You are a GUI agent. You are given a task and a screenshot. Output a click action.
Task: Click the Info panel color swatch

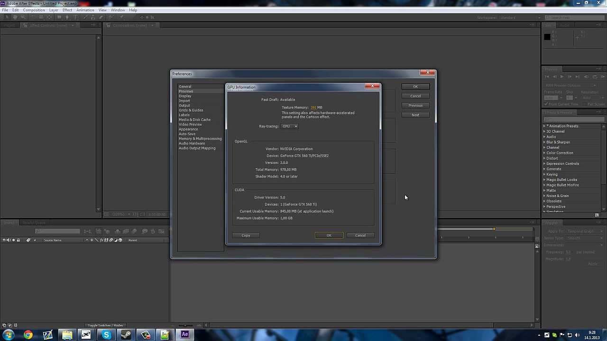click(547, 37)
